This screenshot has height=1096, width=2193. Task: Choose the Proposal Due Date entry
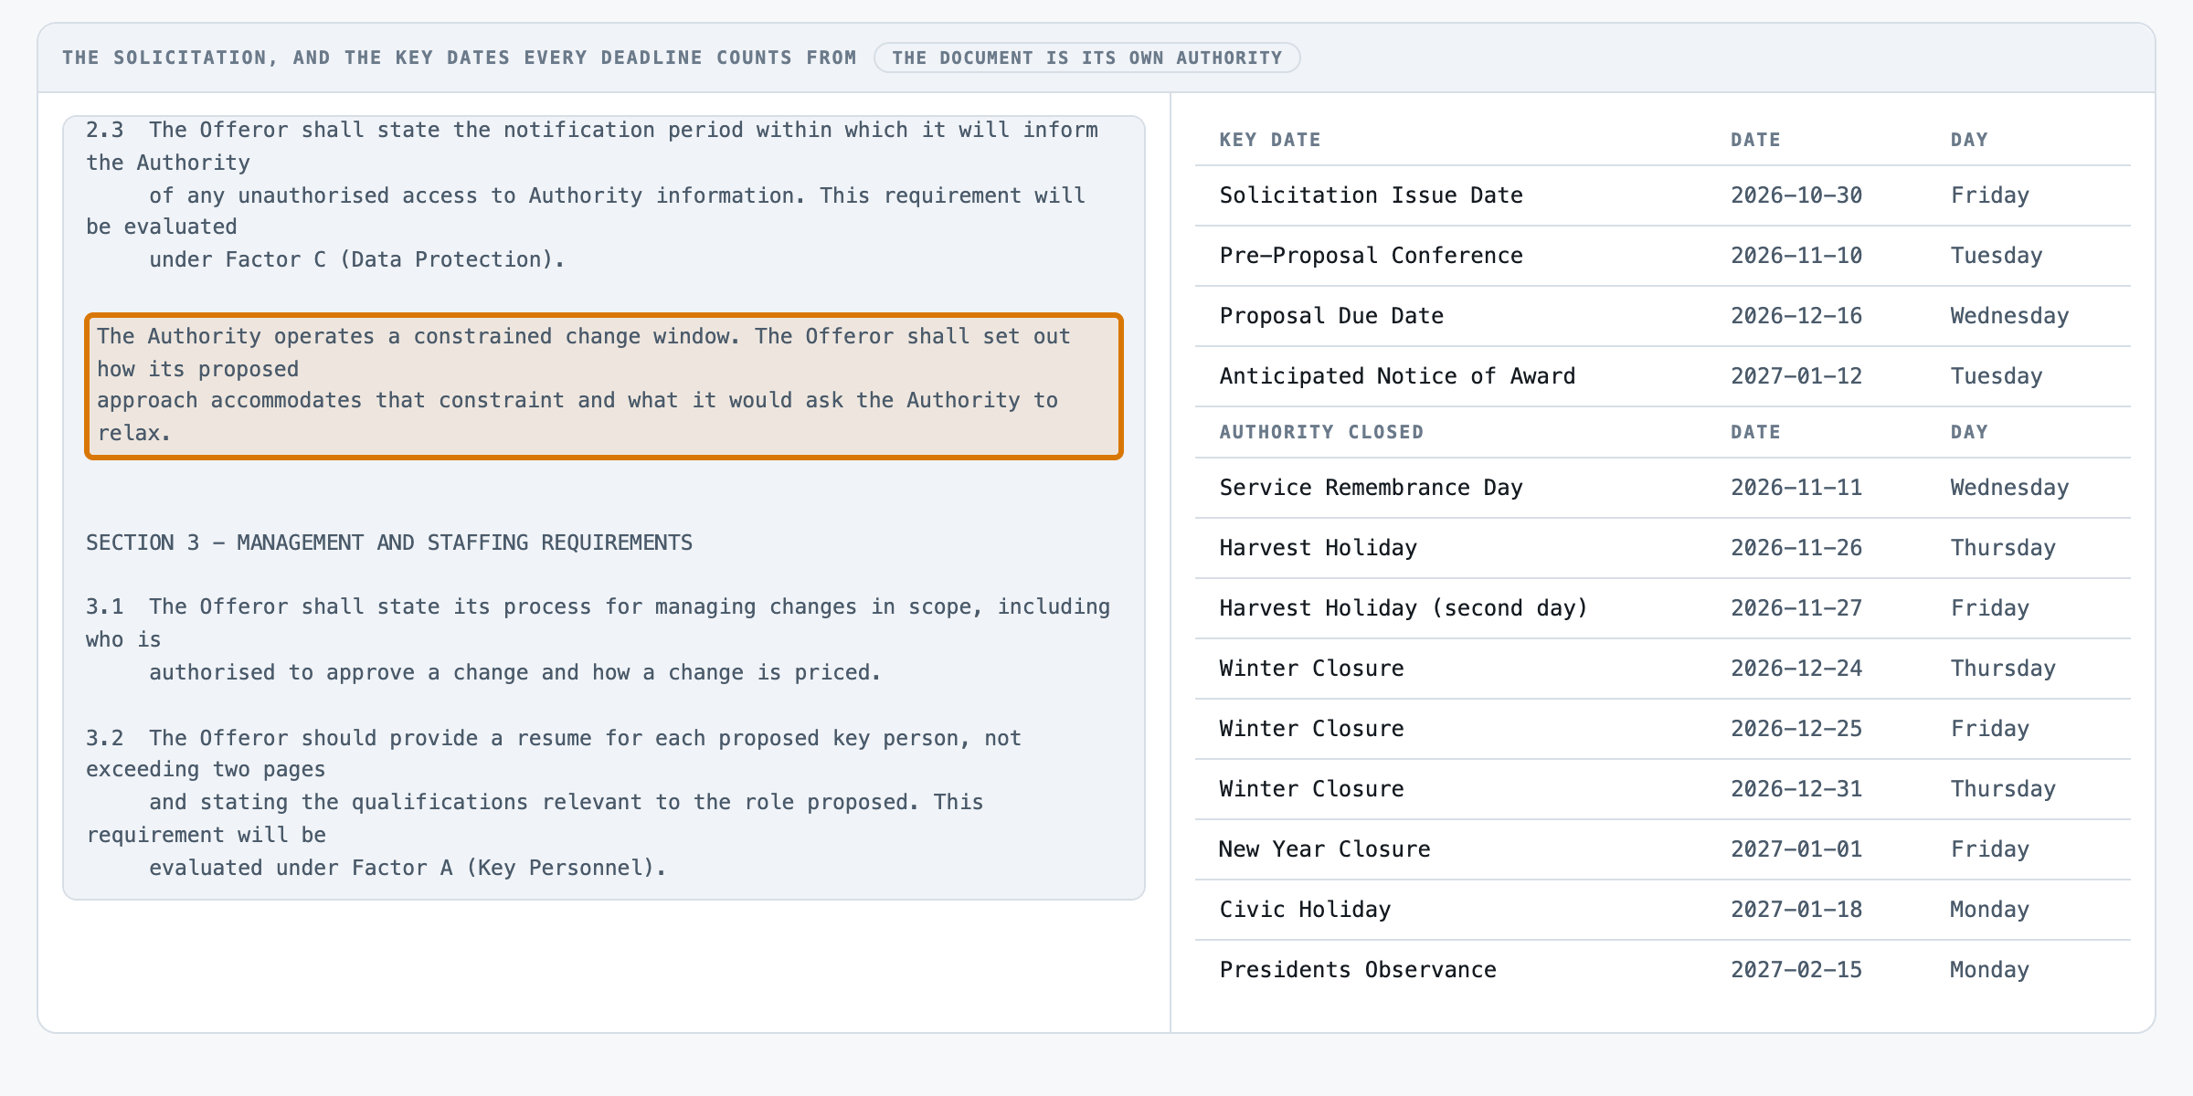click(x=1662, y=316)
